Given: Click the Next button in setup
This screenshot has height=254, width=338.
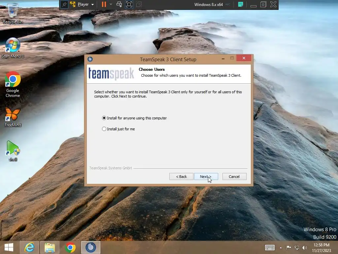Looking at the screenshot, I should [x=206, y=177].
